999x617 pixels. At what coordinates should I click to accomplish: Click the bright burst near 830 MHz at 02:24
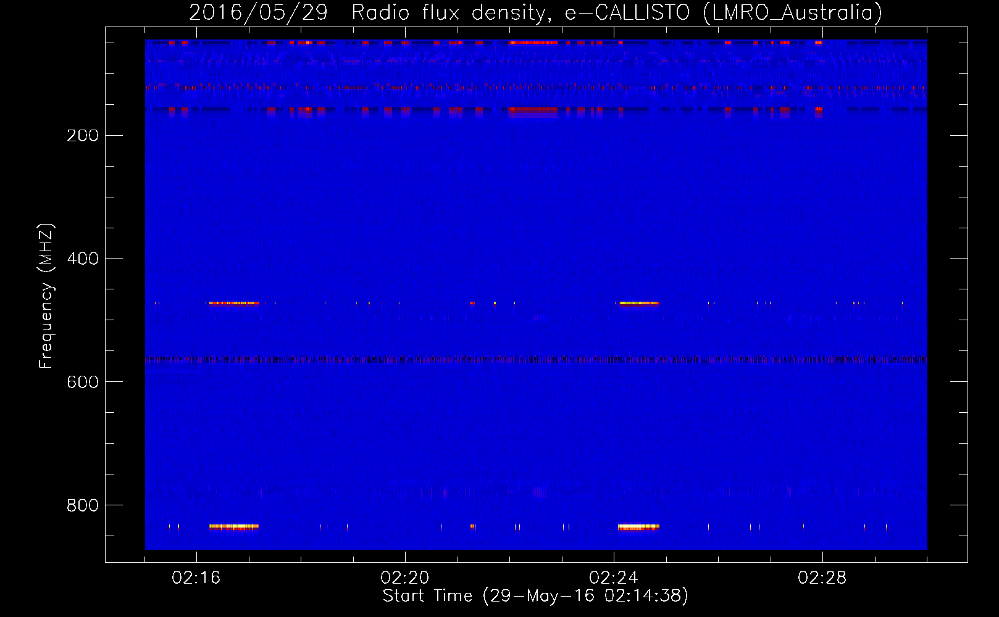pyautogui.click(x=639, y=527)
